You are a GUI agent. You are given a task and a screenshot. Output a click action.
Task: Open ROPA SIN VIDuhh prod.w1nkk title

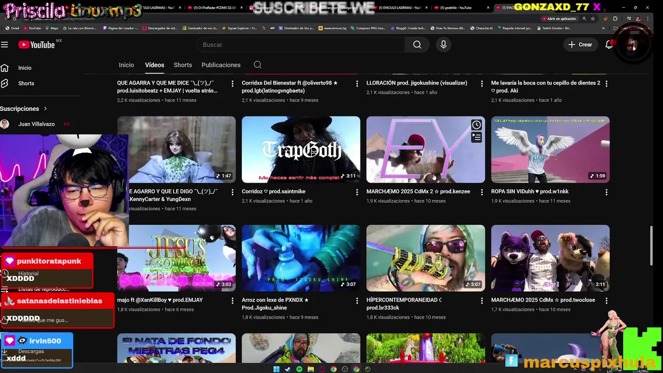[x=530, y=191]
